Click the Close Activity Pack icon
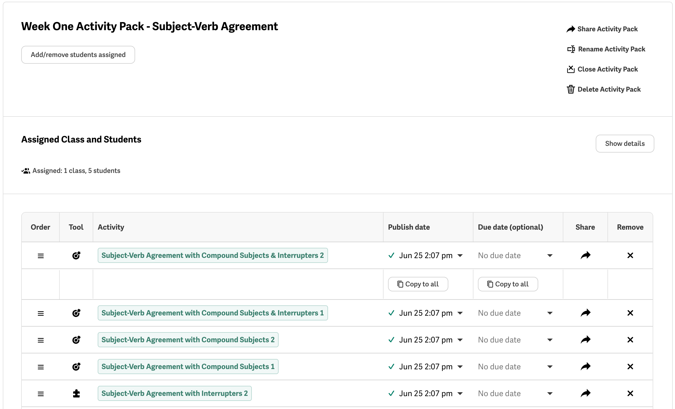This screenshot has width=675, height=409. (571, 69)
